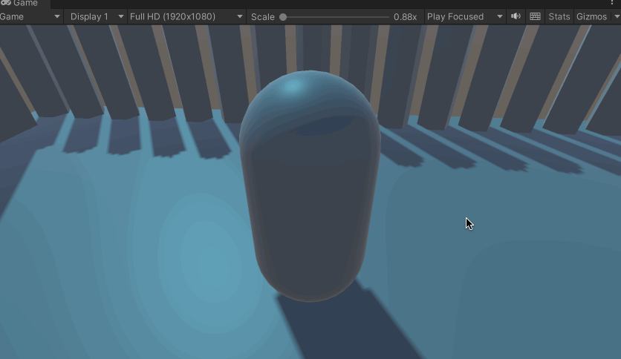Click the 0.88x scale value

pyautogui.click(x=405, y=16)
